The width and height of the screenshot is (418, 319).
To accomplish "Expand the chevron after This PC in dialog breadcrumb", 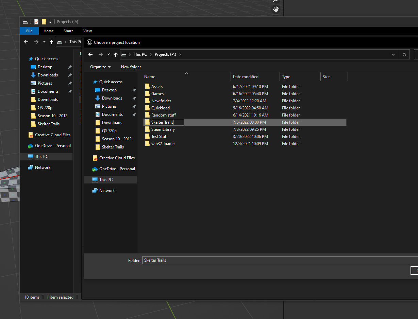I will (x=151, y=54).
